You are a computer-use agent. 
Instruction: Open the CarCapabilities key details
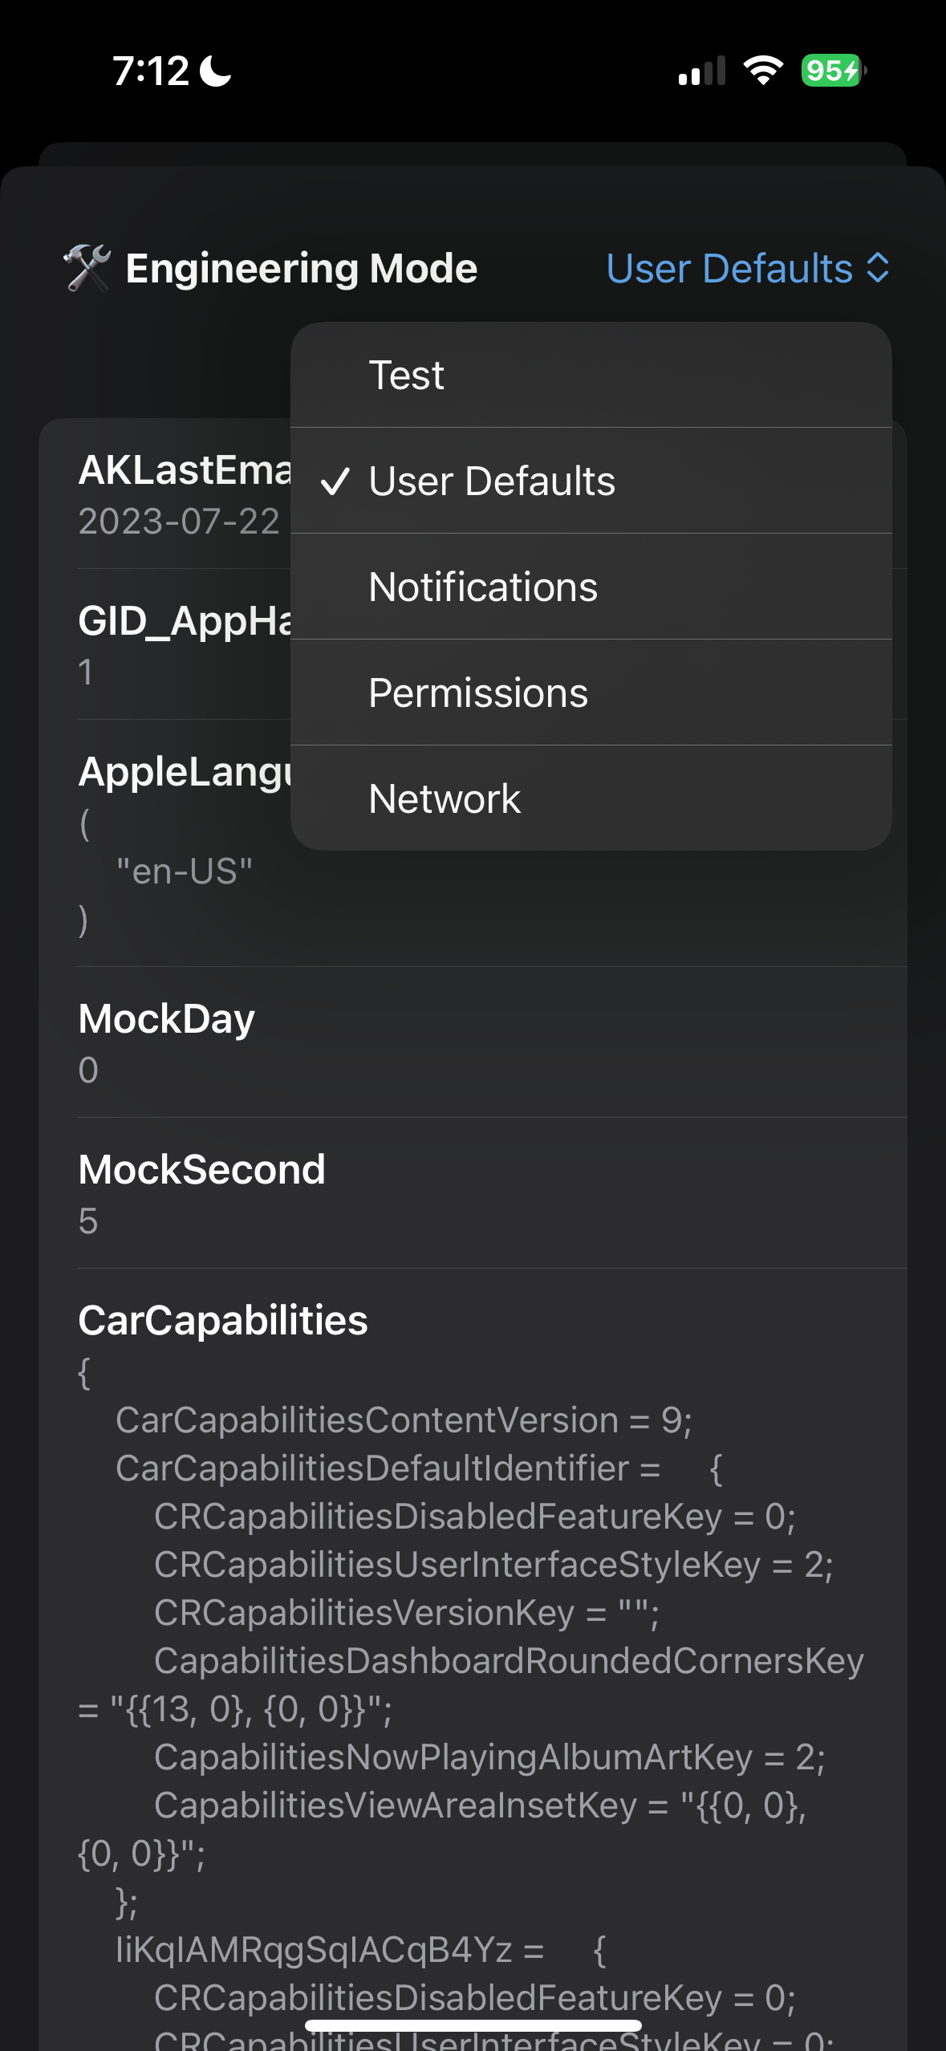point(223,1321)
